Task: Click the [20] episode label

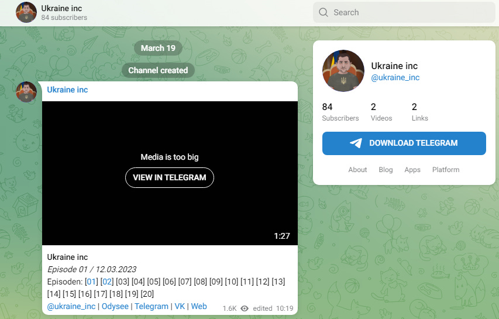Action: pyautogui.click(x=147, y=294)
